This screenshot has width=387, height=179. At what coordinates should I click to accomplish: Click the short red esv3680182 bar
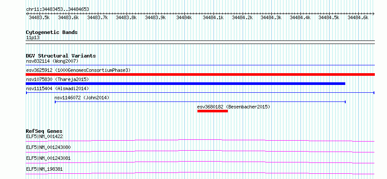click(x=213, y=111)
